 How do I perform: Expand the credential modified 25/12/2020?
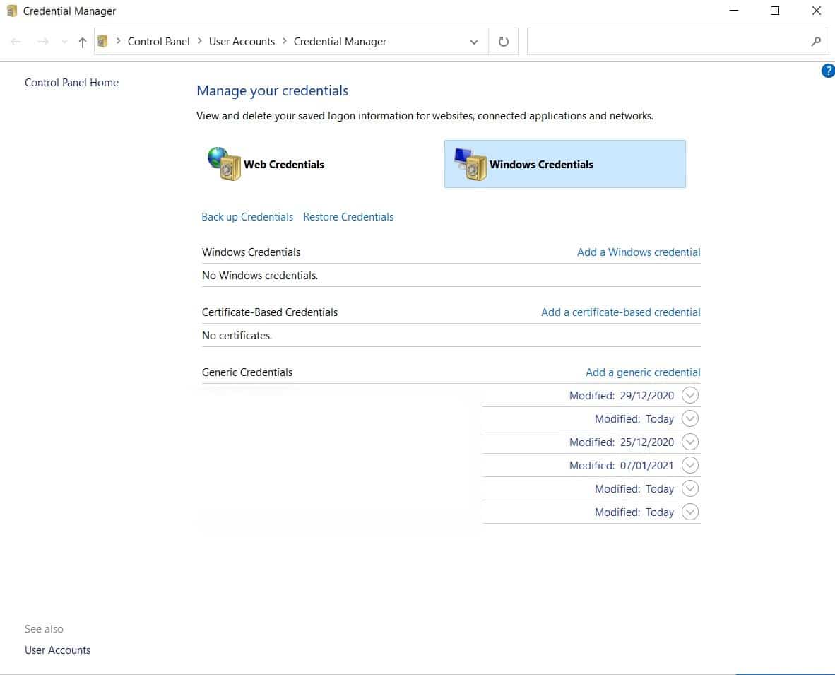[x=690, y=442]
